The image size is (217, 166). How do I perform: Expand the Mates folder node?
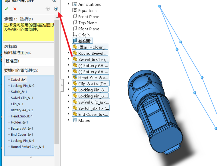tap(69, 120)
